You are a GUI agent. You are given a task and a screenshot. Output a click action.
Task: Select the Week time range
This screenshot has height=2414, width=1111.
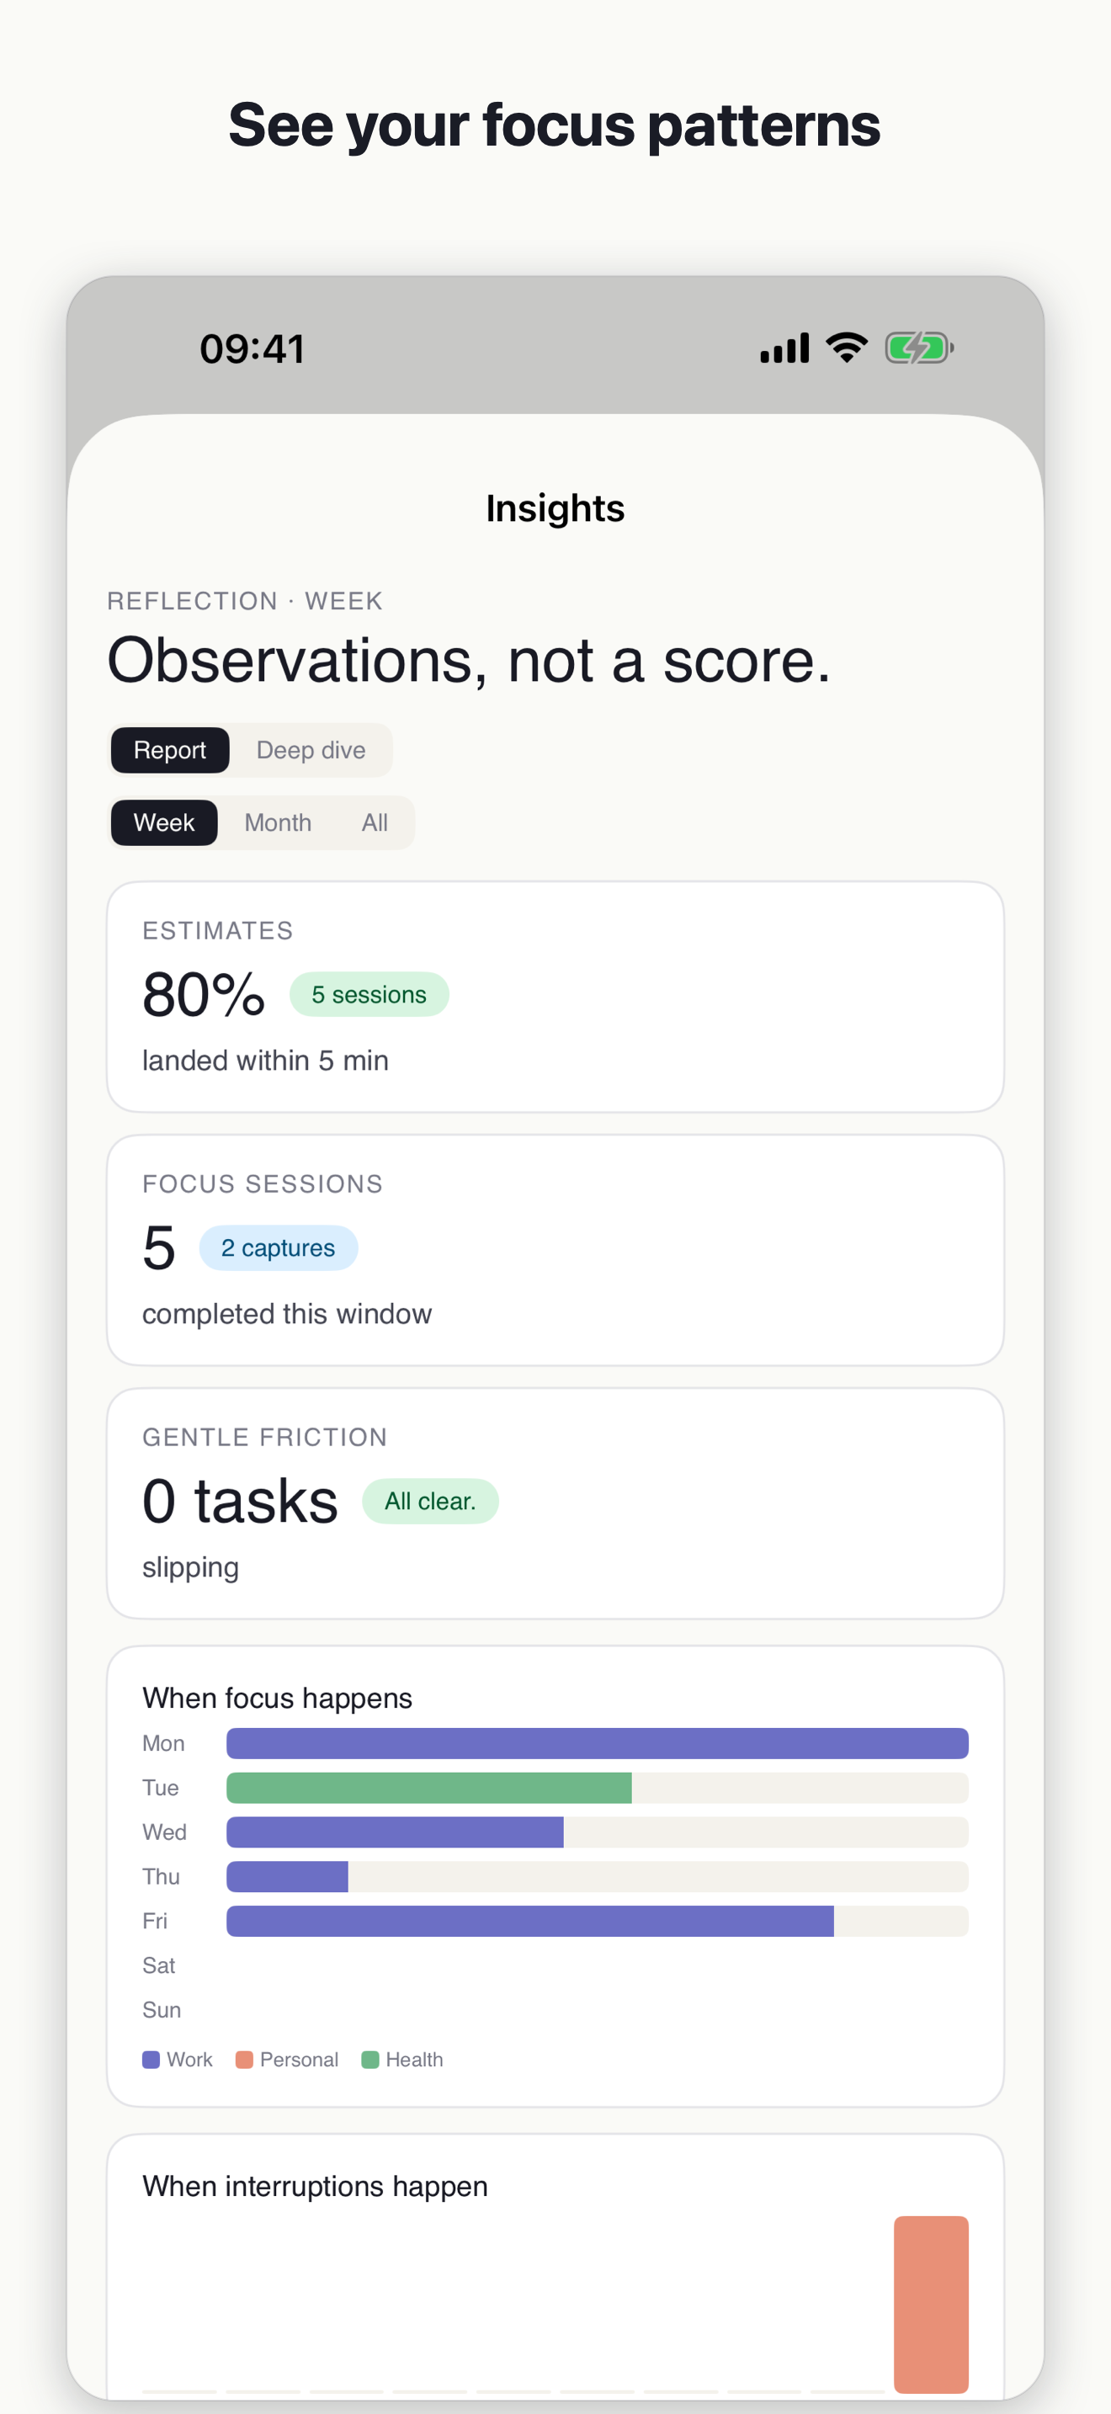pyautogui.click(x=164, y=822)
